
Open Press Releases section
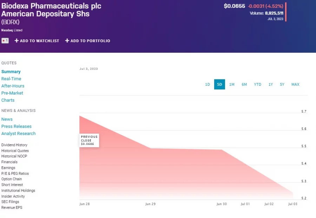click(x=17, y=126)
